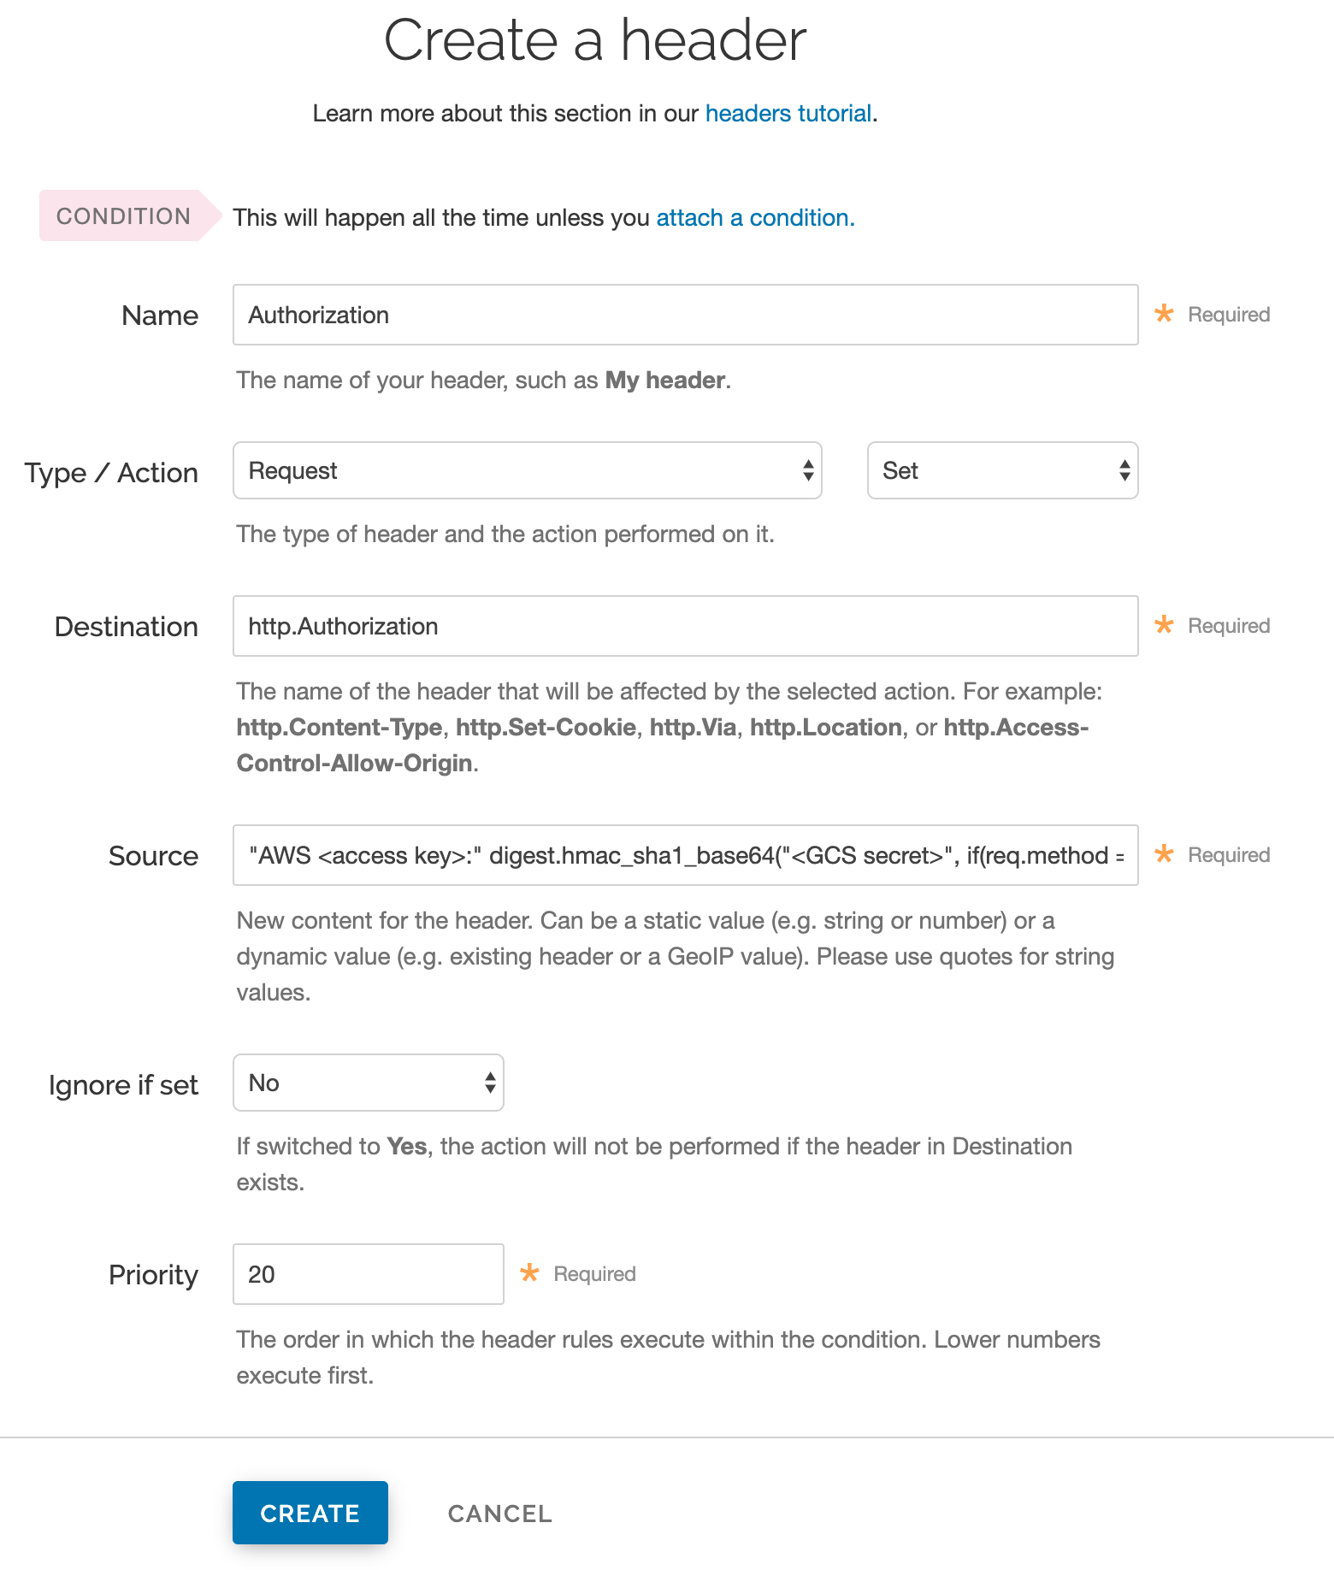Click the Required asterisk beside Source field
The image size is (1334, 1570).
pyautogui.click(x=1164, y=855)
